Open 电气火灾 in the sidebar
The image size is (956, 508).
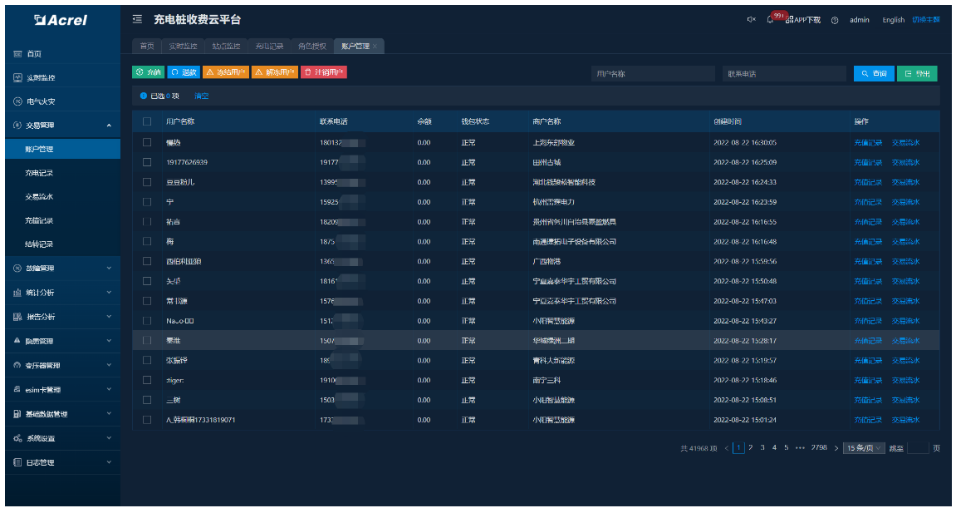(x=40, y=101)
